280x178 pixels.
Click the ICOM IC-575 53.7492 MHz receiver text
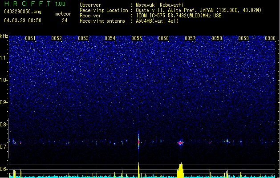179,16
